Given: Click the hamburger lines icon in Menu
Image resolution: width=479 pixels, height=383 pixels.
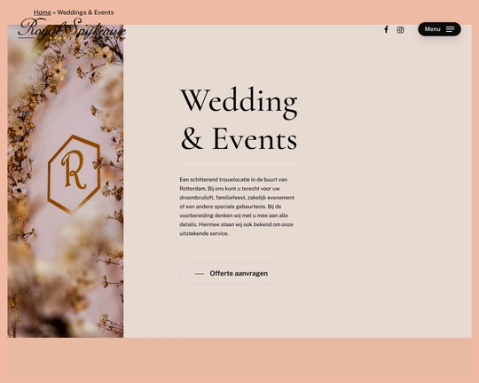Looking at the screenshot, I should point(450,29).
